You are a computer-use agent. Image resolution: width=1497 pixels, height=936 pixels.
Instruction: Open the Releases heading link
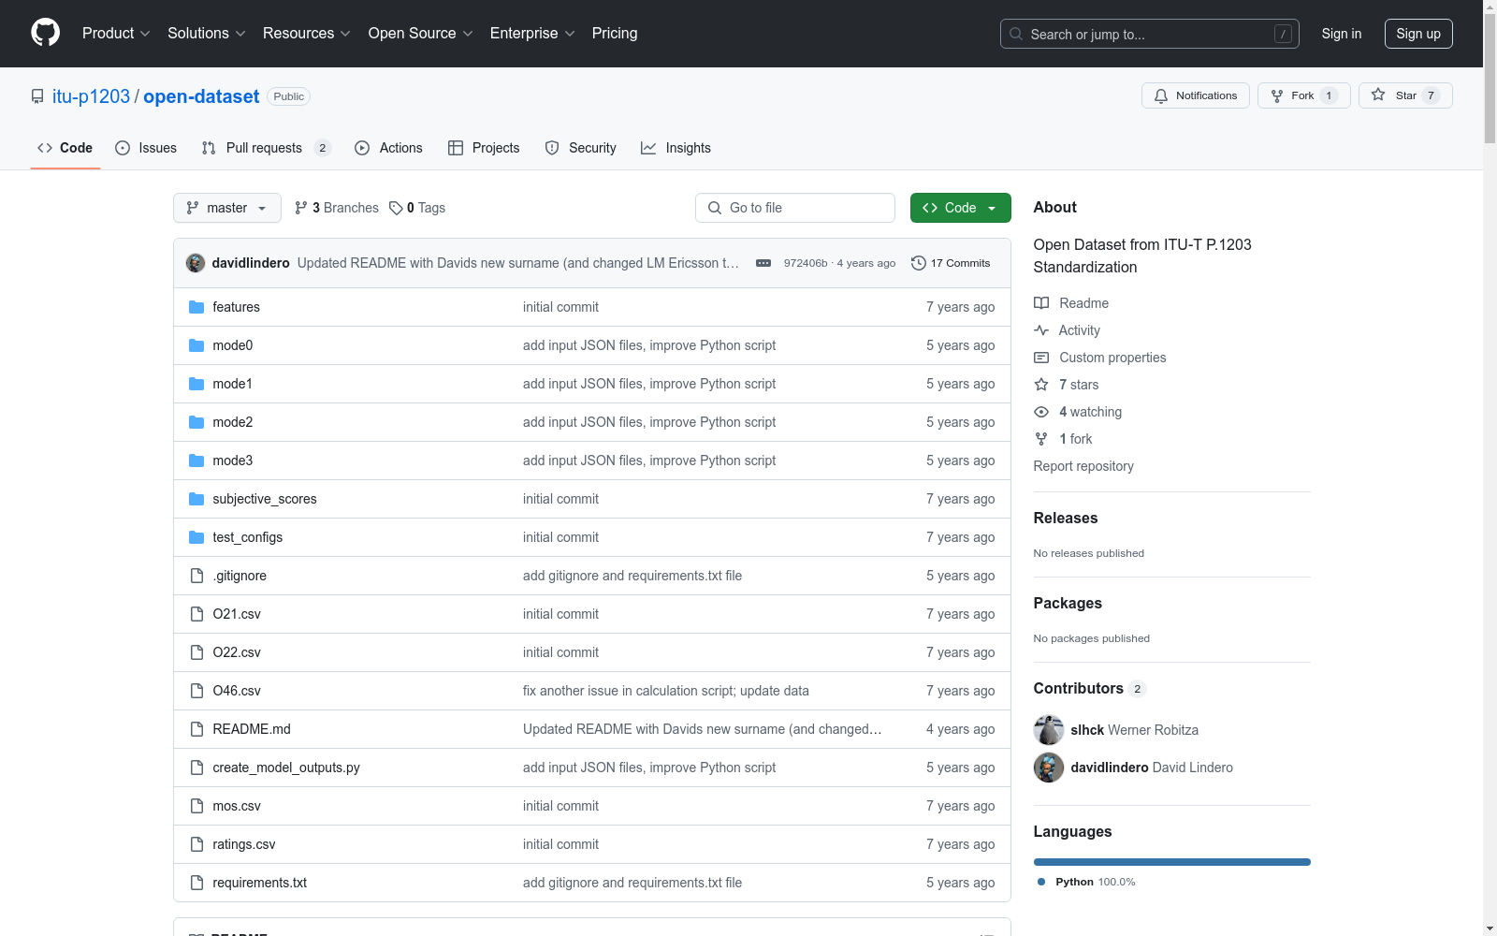(x=1066, y=518)
